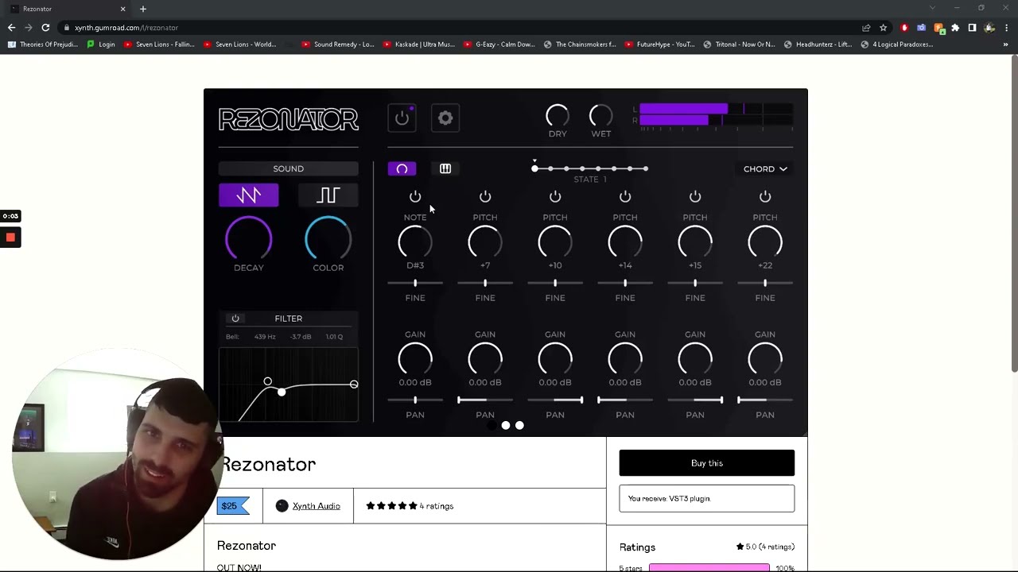Toggle power for the +10 pitch voice
1018x572 pixels.
tap(555, 196)
